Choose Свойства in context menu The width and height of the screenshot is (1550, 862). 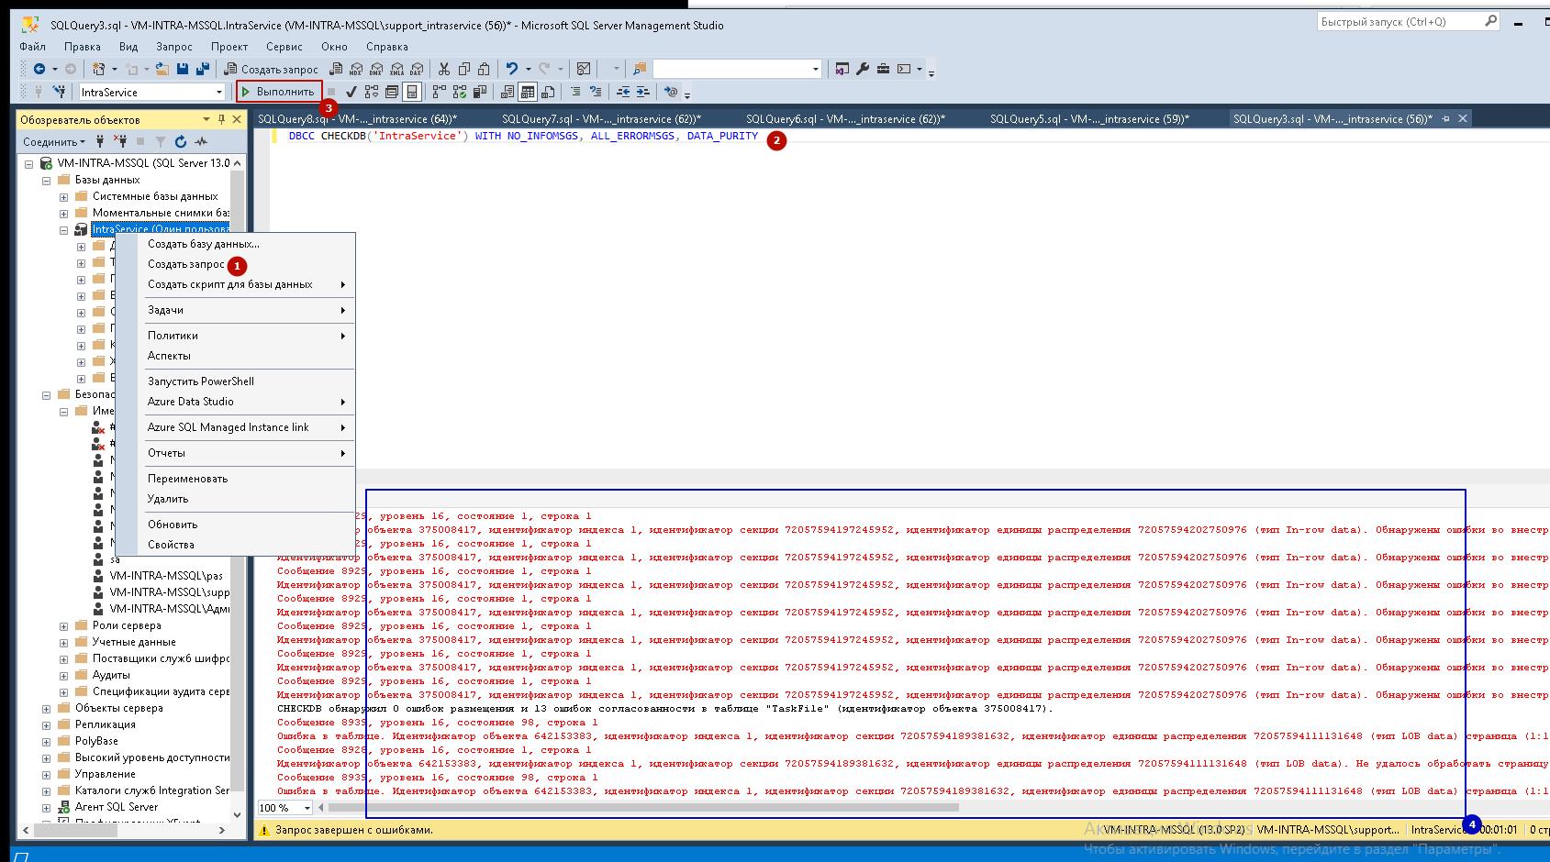234,545
